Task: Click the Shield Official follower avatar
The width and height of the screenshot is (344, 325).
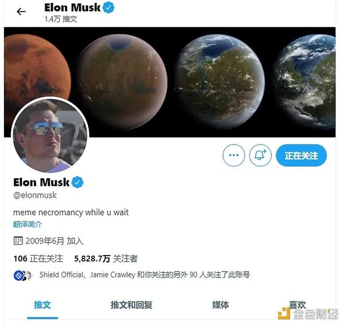Action: click(x=18, y=275)
